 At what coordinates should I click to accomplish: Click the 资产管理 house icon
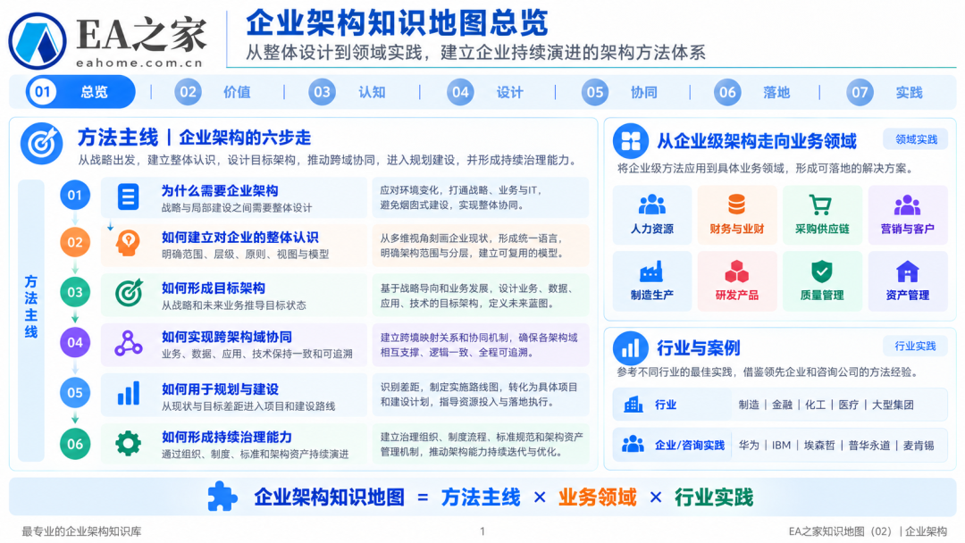click(907, 271)
